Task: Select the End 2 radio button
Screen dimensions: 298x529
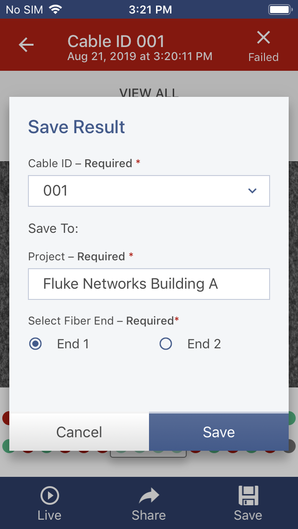Action: coord(166,344)
